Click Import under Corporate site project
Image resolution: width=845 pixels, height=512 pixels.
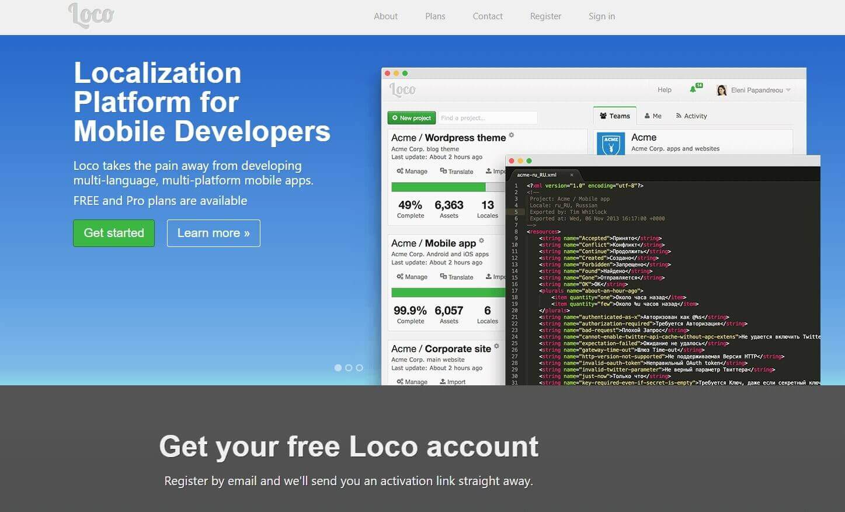pos(453,382)
